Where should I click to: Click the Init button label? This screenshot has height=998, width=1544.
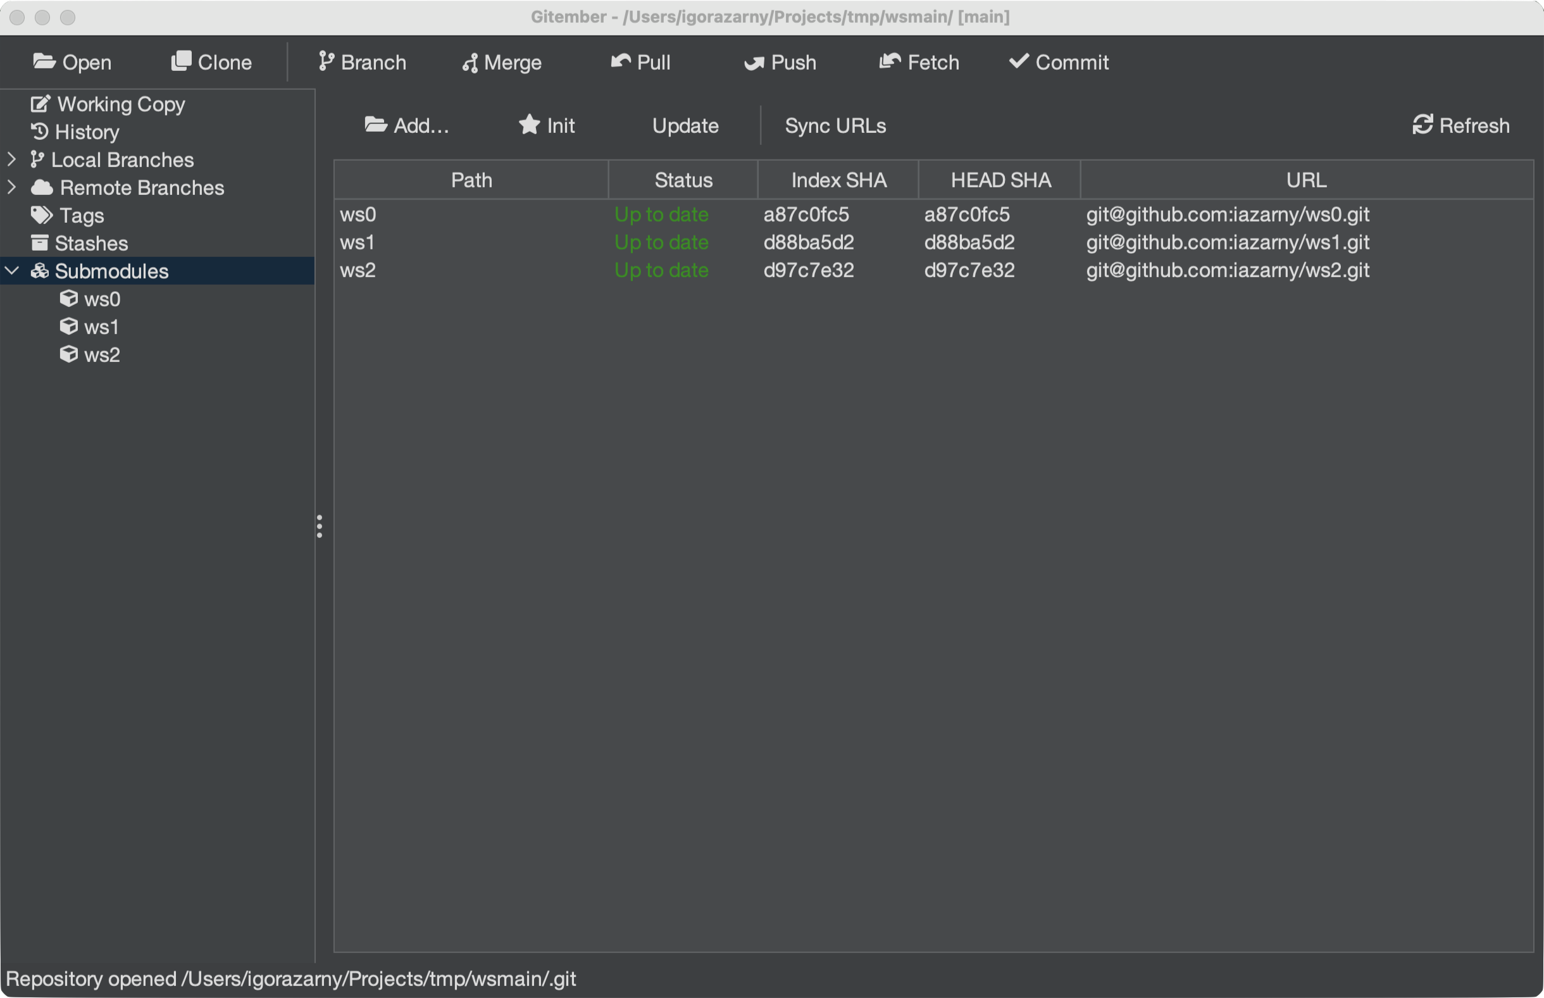click(561, 126)
